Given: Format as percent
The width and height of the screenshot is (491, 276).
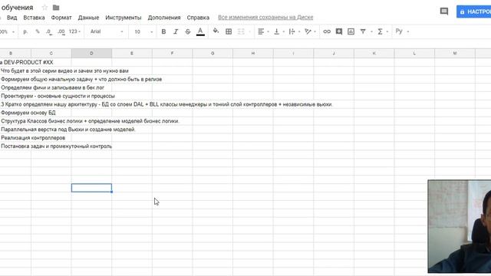Looking at the screenshot, I should tap(38, 31).
